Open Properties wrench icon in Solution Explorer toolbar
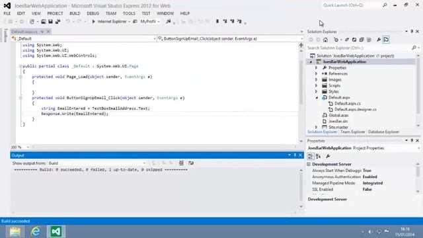The height and width of the screenshot is (238, 423). click(x=379, y=40)
